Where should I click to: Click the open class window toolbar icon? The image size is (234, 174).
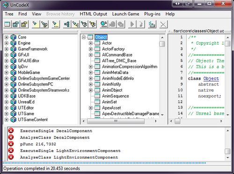[x=7, y=24]
